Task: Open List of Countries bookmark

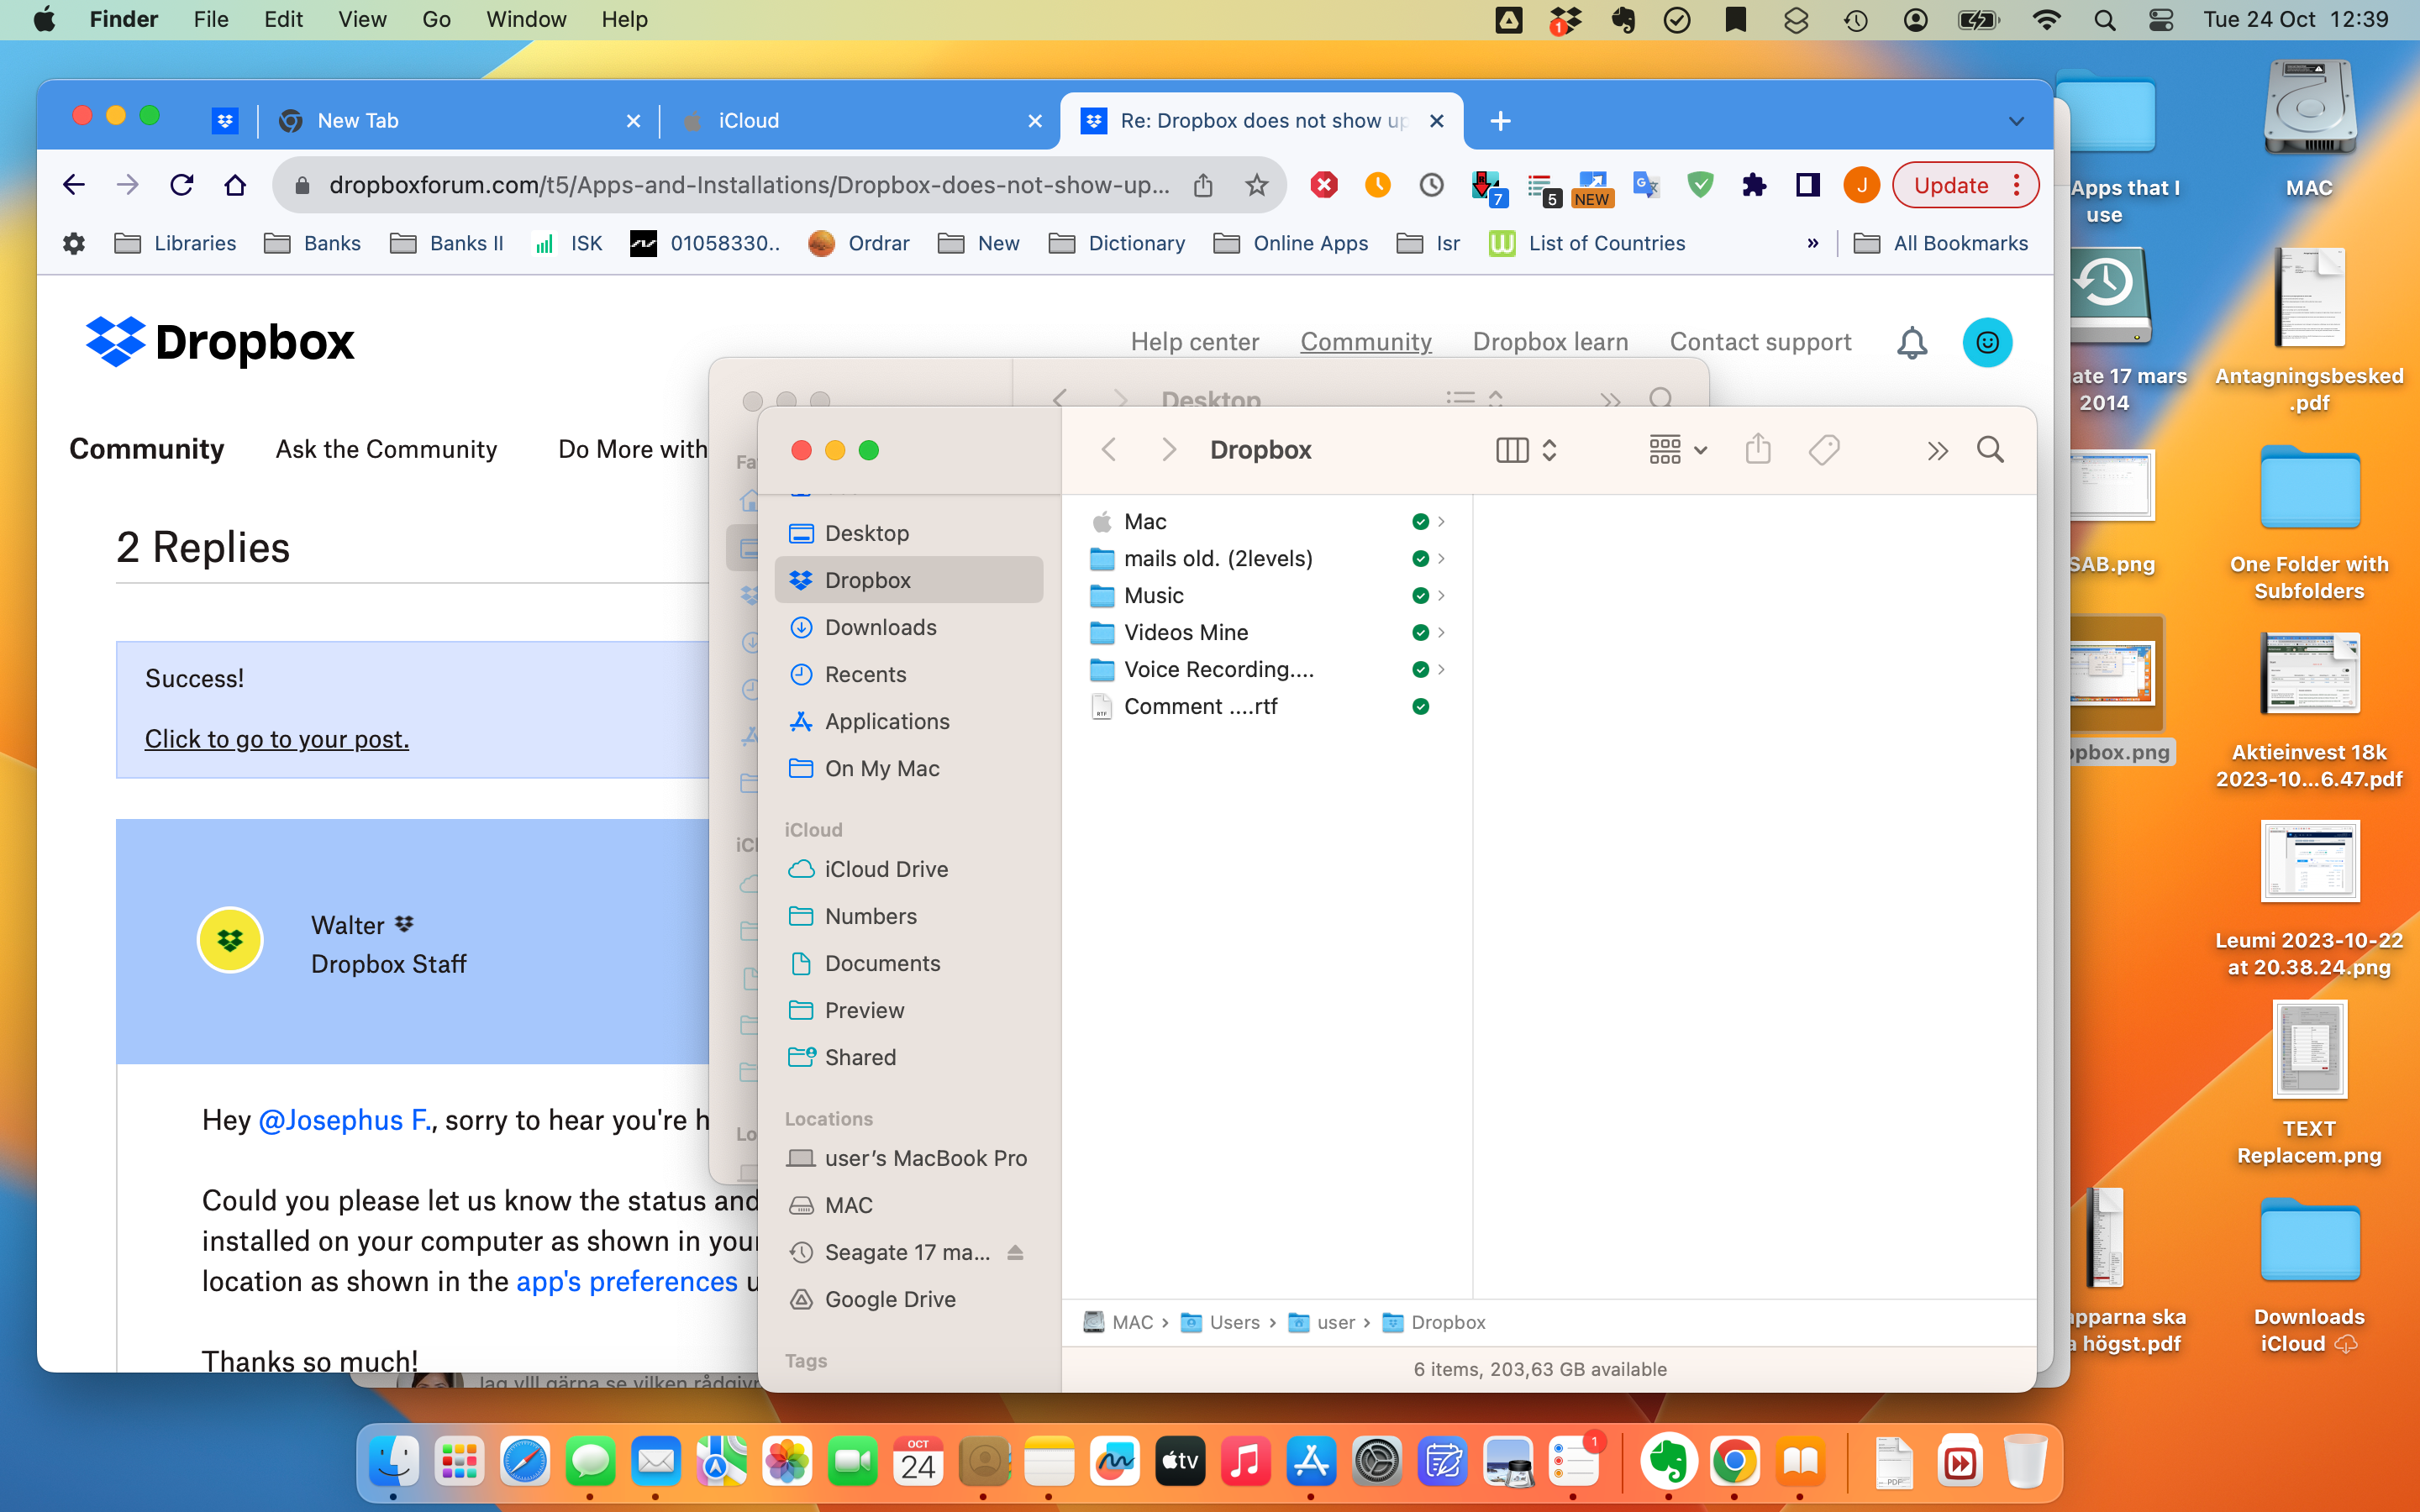Action: tap(1587, 243)
